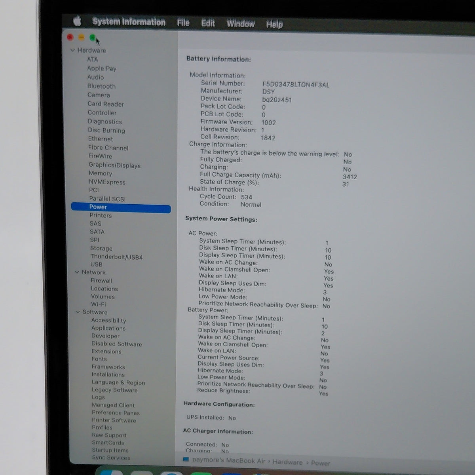Select USB in the sidebar
Screen dimensions: 475x475
tap(96, 264)
